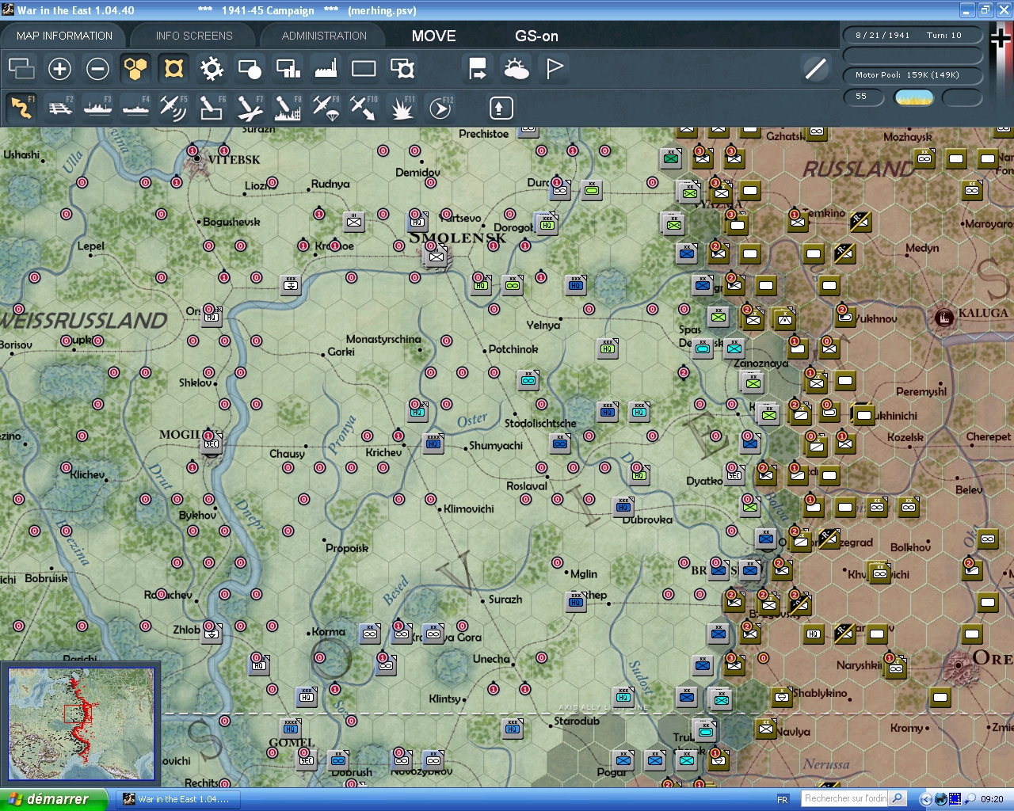
Task: Zoom out the map with the minus icon
Action: [x=97, y=69]
